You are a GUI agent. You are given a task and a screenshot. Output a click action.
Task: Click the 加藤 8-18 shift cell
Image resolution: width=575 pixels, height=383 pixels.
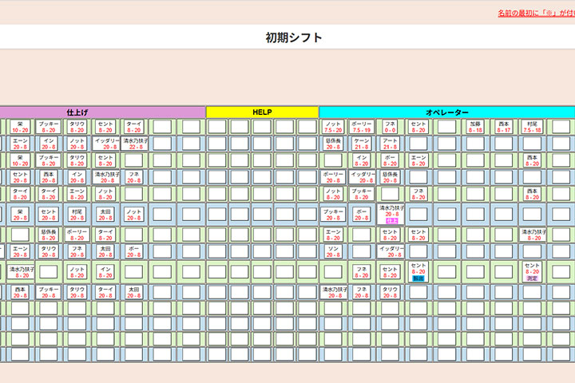click(x=476, y=126)
